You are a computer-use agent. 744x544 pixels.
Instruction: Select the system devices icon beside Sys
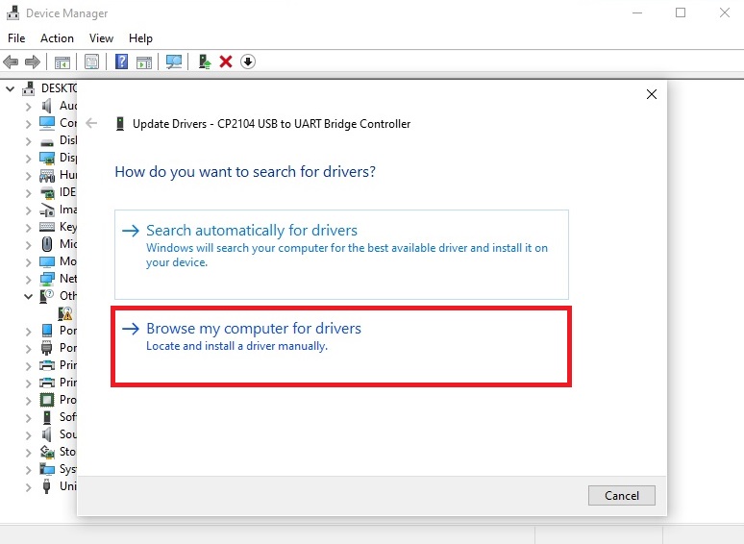pyautogui.click(x=47, y=469)
